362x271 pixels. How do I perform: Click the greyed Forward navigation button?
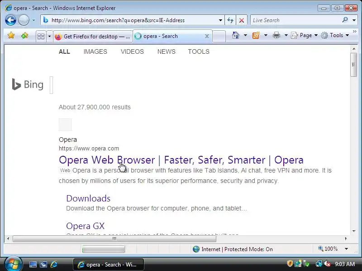point(24,20)
